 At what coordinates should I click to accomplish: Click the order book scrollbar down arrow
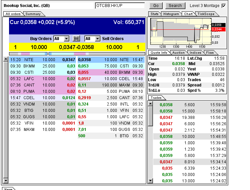click(6, 181)
